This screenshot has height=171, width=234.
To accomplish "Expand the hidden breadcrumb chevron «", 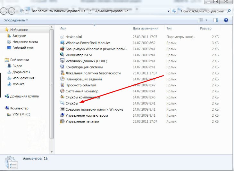I will (x=27, y=11).
